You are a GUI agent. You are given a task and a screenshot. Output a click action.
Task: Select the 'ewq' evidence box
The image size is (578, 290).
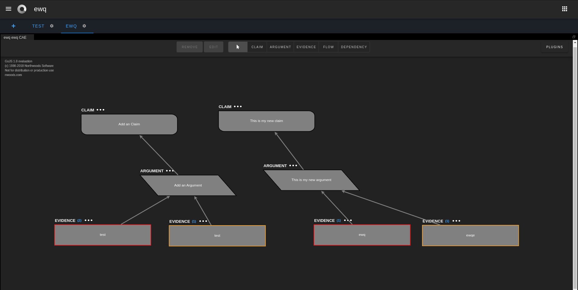(x=362, y=235)
